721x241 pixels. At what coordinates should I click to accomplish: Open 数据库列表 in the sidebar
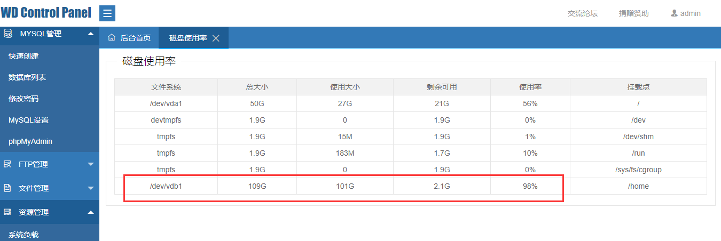click(x=50, y=77)
